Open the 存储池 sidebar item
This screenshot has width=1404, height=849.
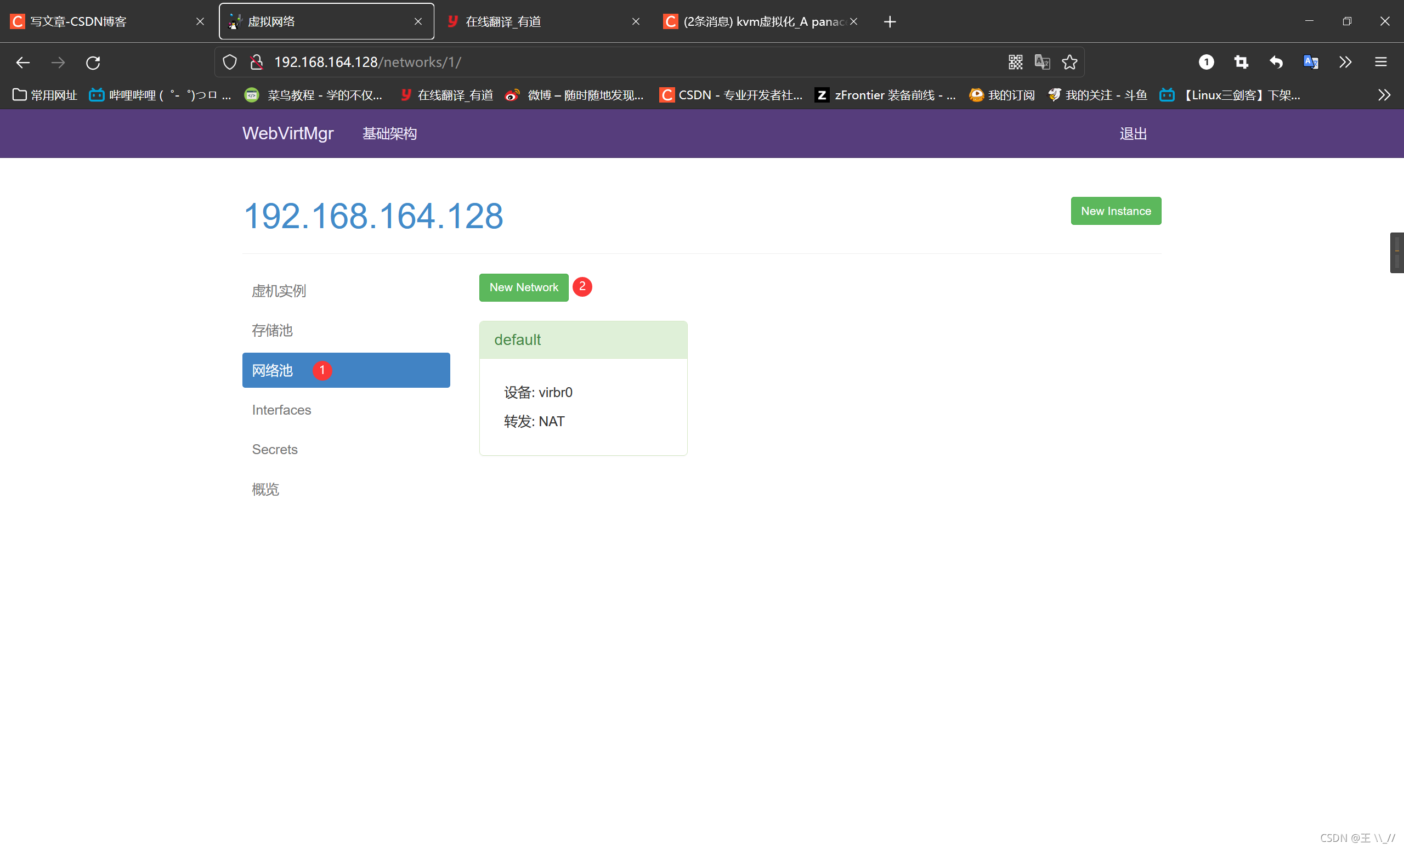347,331
